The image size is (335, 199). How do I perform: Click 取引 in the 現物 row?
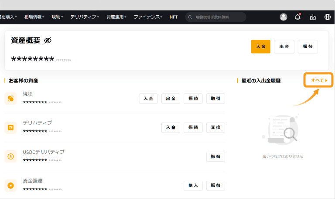(215, 99)
